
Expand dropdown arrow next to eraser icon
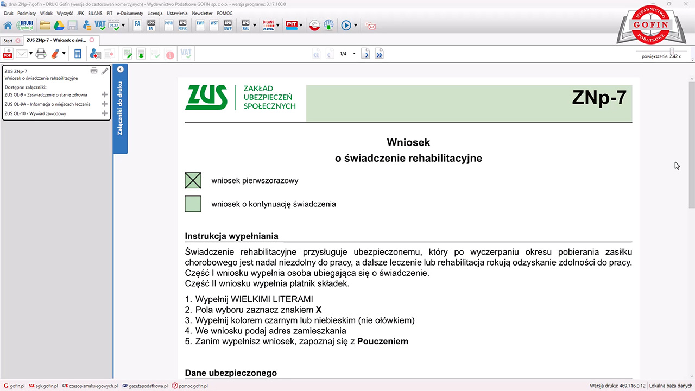(x=64, y=53)
